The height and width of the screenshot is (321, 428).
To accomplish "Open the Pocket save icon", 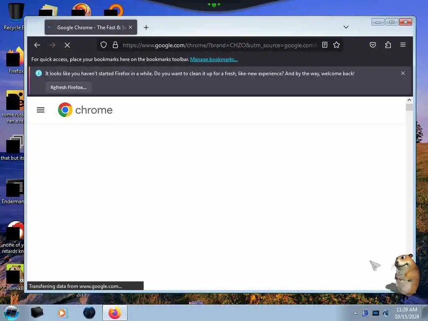I will coord(372,45).
